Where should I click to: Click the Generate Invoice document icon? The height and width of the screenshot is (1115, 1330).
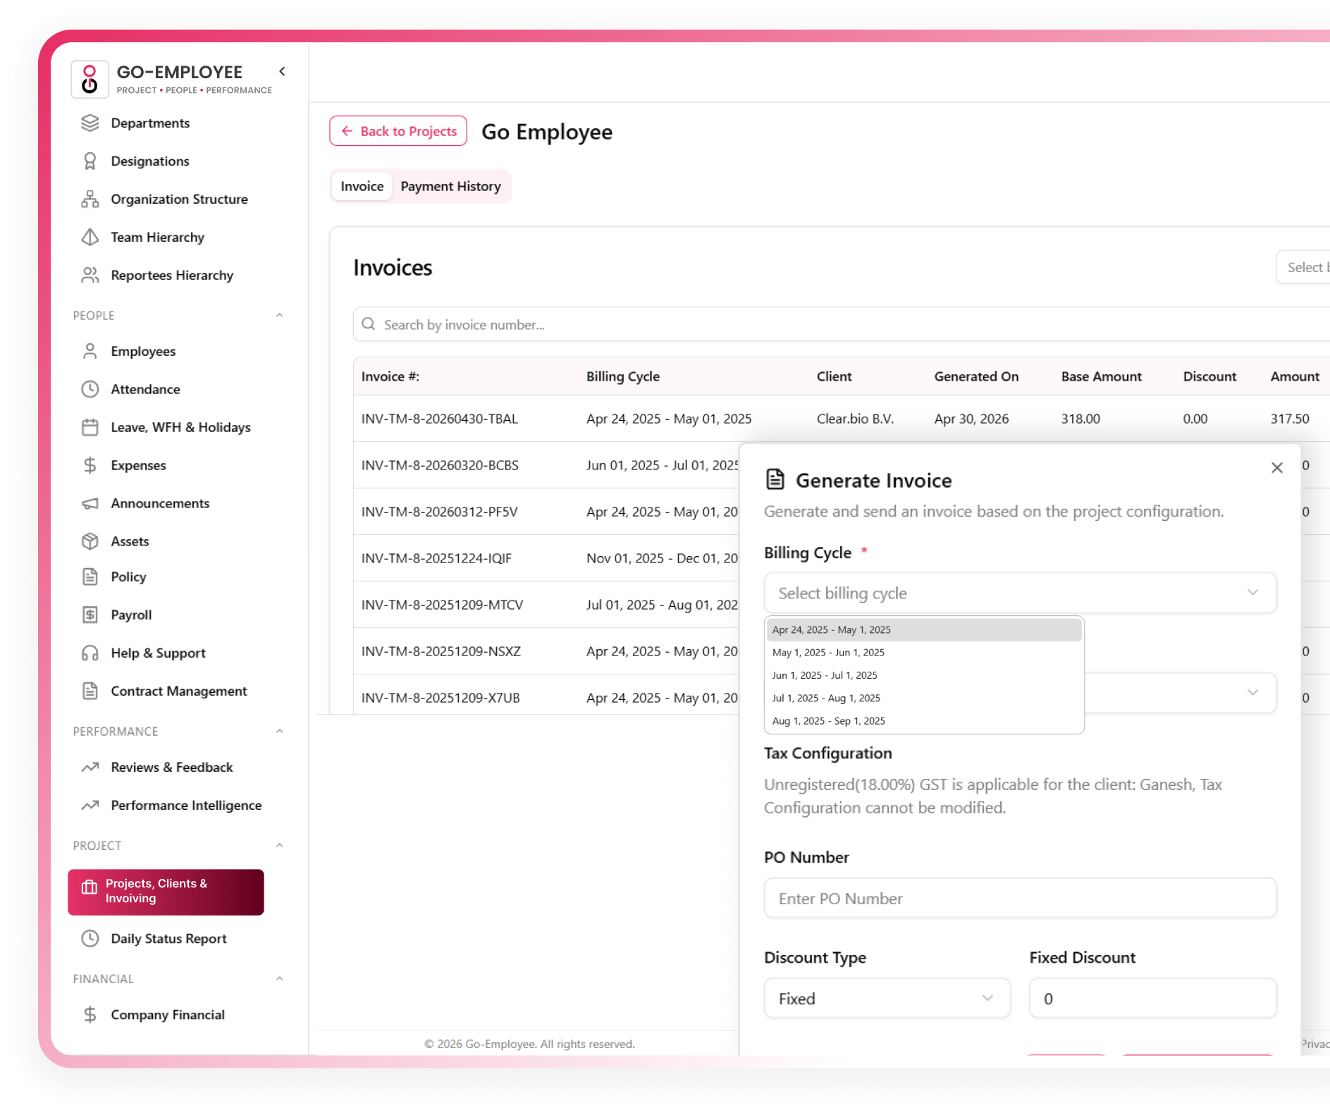tap(775, 479)
